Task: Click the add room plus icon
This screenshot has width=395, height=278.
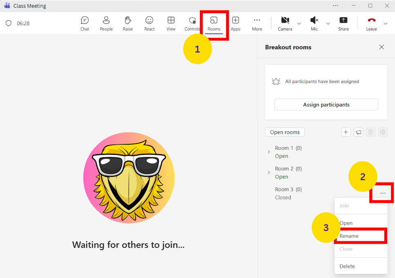Action: 346,132
